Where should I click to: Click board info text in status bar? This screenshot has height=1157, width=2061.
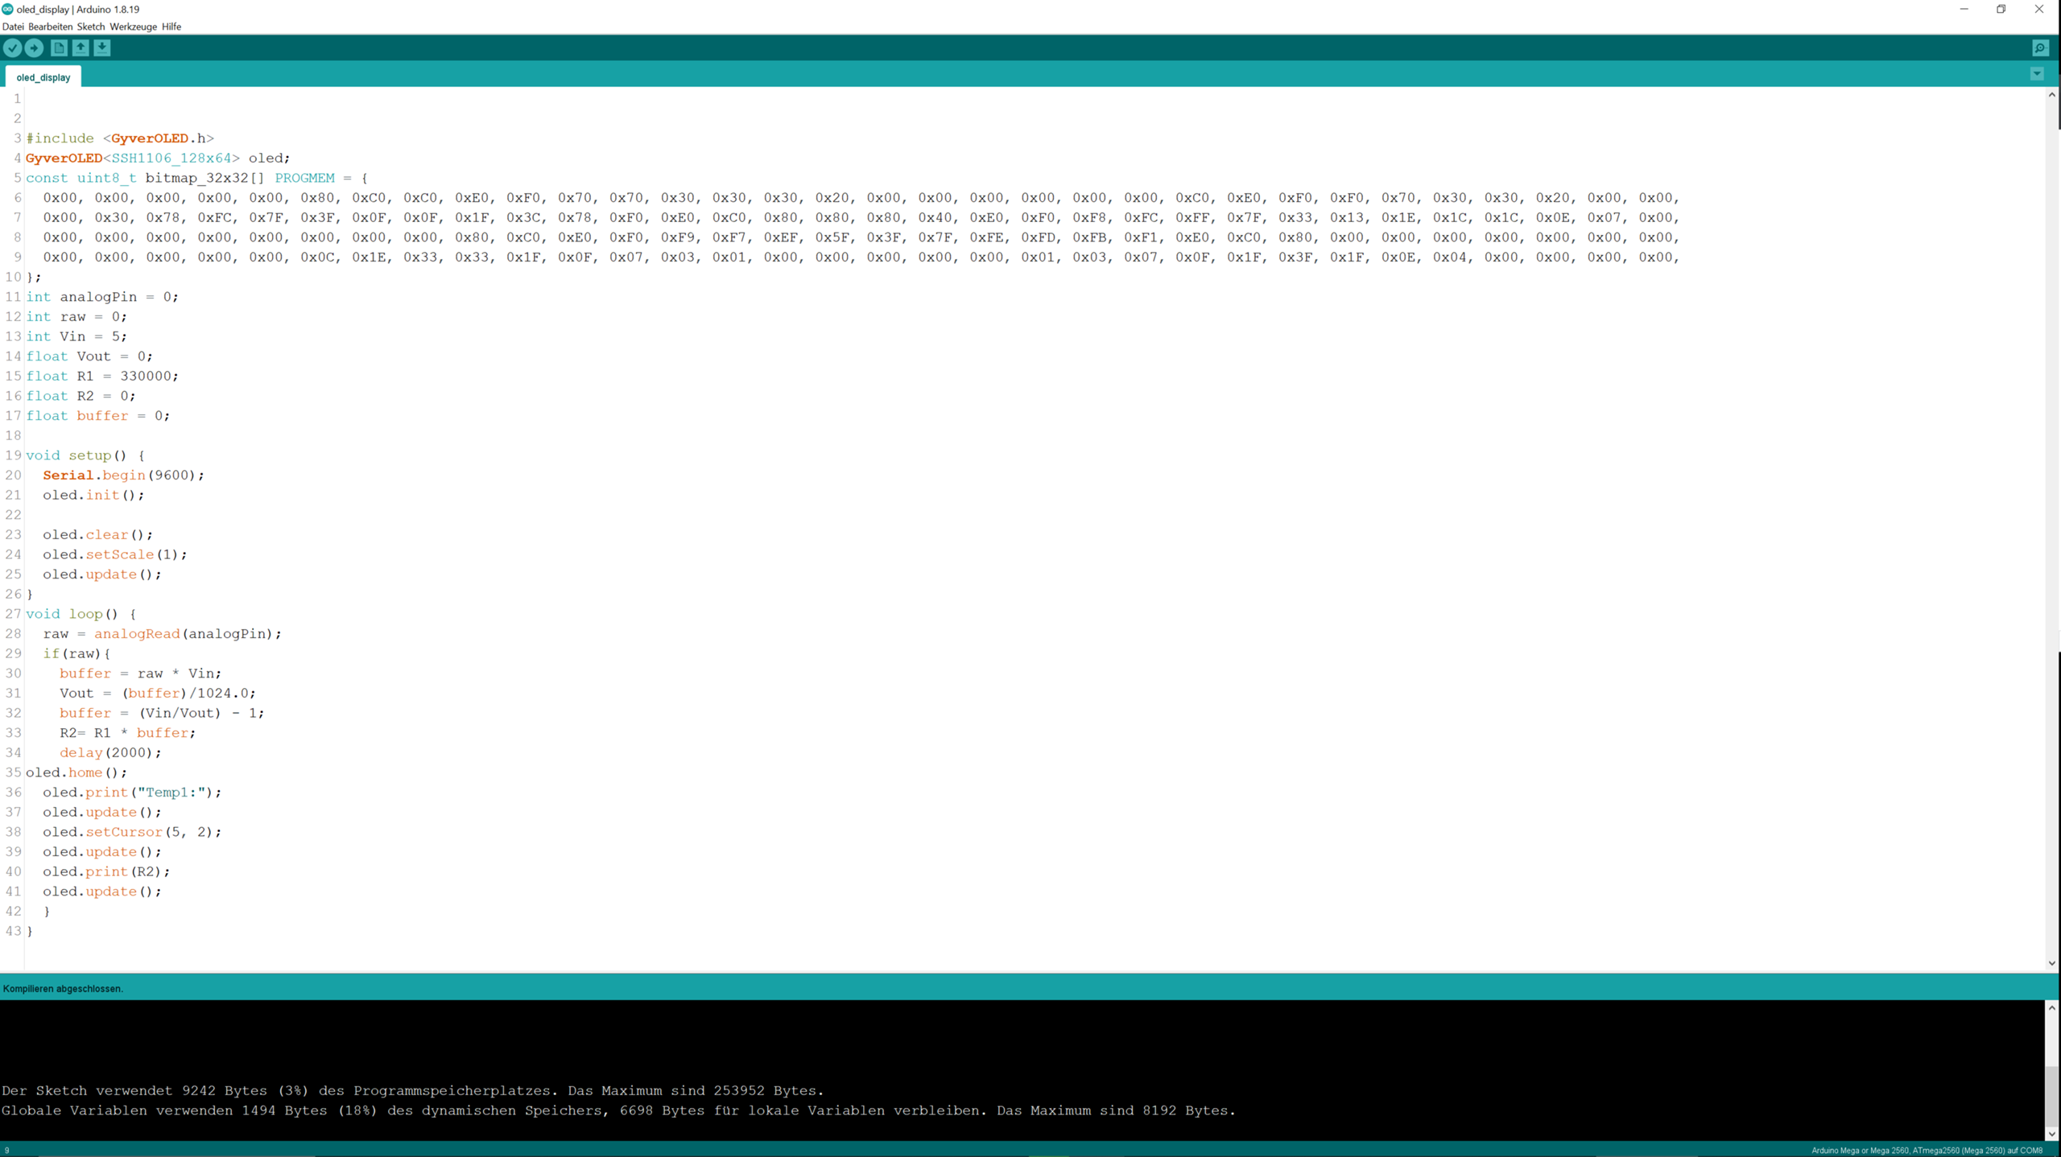coord(1926,1151)
